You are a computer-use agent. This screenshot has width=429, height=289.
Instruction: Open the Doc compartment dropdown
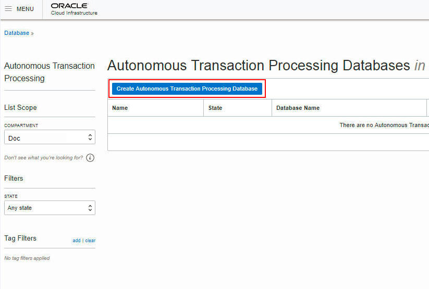(x=50, y=137)
